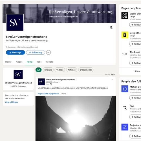Screen dimensions: 141x141
Task: Open the Motion Design page blue logo
Action: point(125,89)
